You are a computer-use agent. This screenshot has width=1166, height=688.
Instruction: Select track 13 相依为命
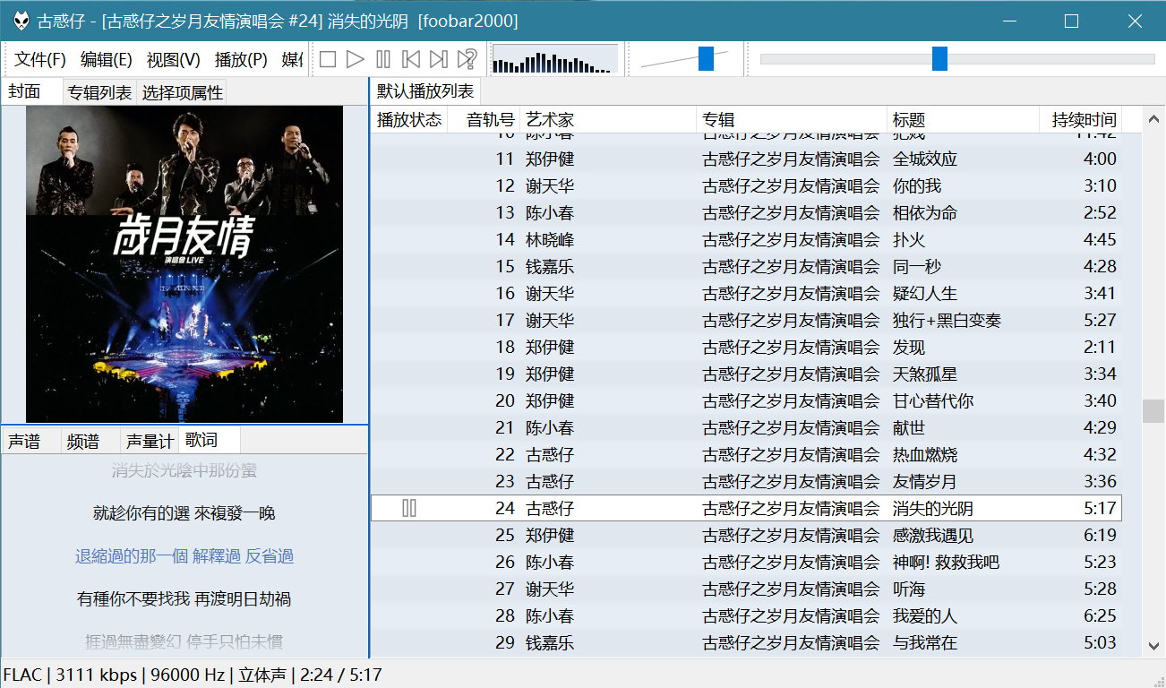click(x=746, y=212)
